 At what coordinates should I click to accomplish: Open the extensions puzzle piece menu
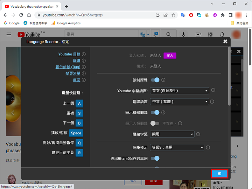point(223,15)
